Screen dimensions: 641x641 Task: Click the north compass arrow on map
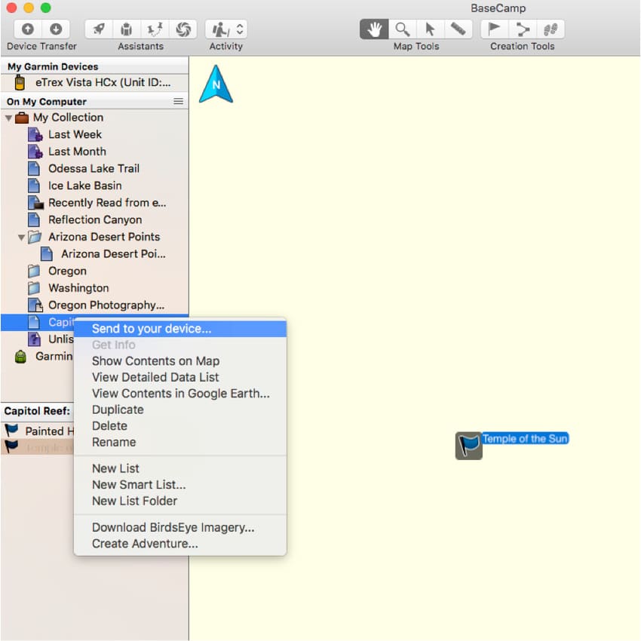[216, 84]
